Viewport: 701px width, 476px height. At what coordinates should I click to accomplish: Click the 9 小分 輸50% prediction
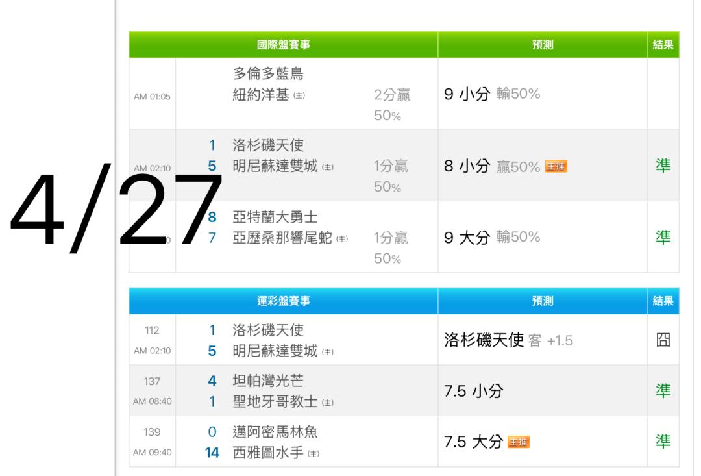click(492, 94)
